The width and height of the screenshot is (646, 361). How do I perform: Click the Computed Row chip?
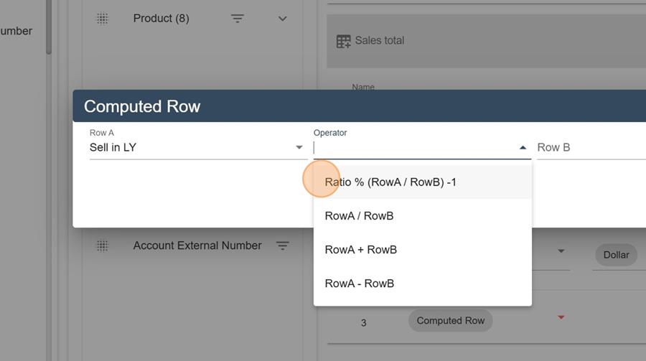[x=450, y=321]
